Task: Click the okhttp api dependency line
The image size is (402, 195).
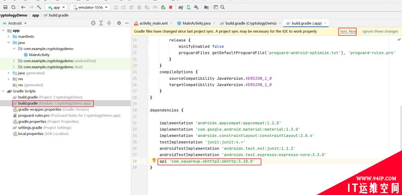Action: [x=207, y=161]
